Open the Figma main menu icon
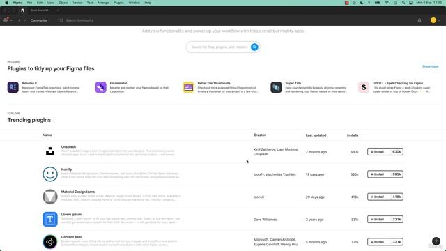446x251 pixels. pyautogui.click(x=6, y=20)
